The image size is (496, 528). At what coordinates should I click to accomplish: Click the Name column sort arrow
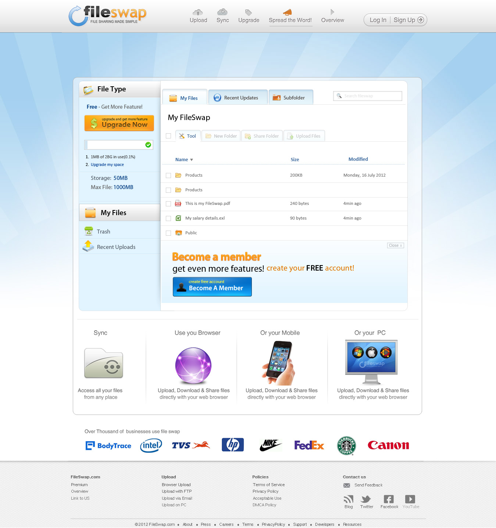192,160
